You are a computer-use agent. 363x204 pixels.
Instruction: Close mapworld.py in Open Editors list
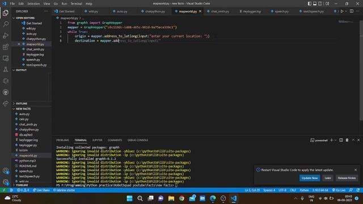point(19,44)
